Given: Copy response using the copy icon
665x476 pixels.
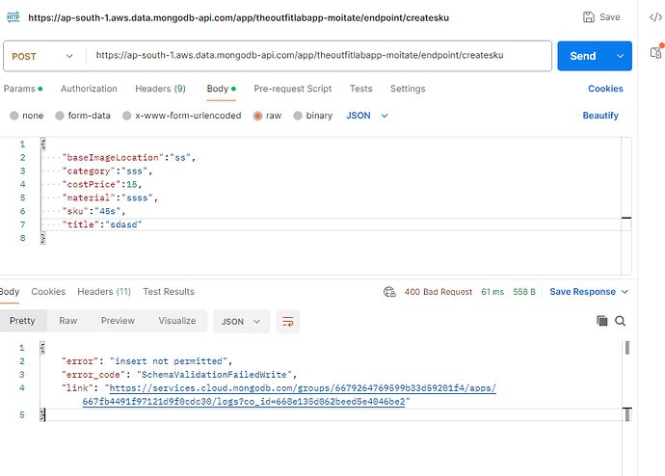Looking at the screenshot, I should tap(602, 321).
